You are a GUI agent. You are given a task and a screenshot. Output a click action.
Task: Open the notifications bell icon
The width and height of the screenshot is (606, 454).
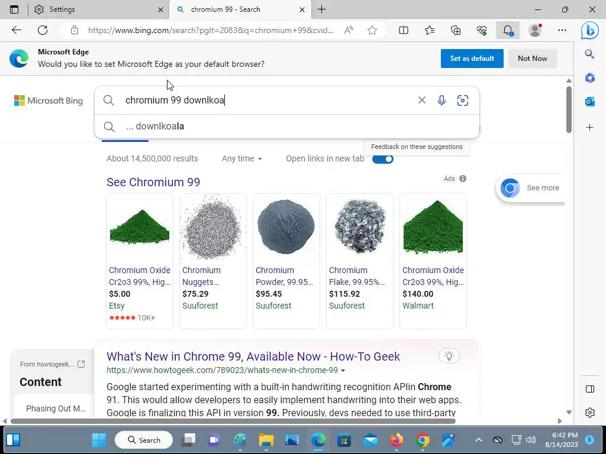(508, 30)
